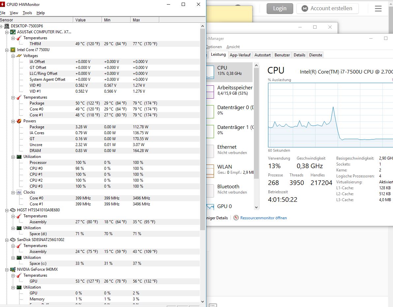Click the SanDisk drive icon
Viewport: 393px width, 307px height.
coord(13,240)
